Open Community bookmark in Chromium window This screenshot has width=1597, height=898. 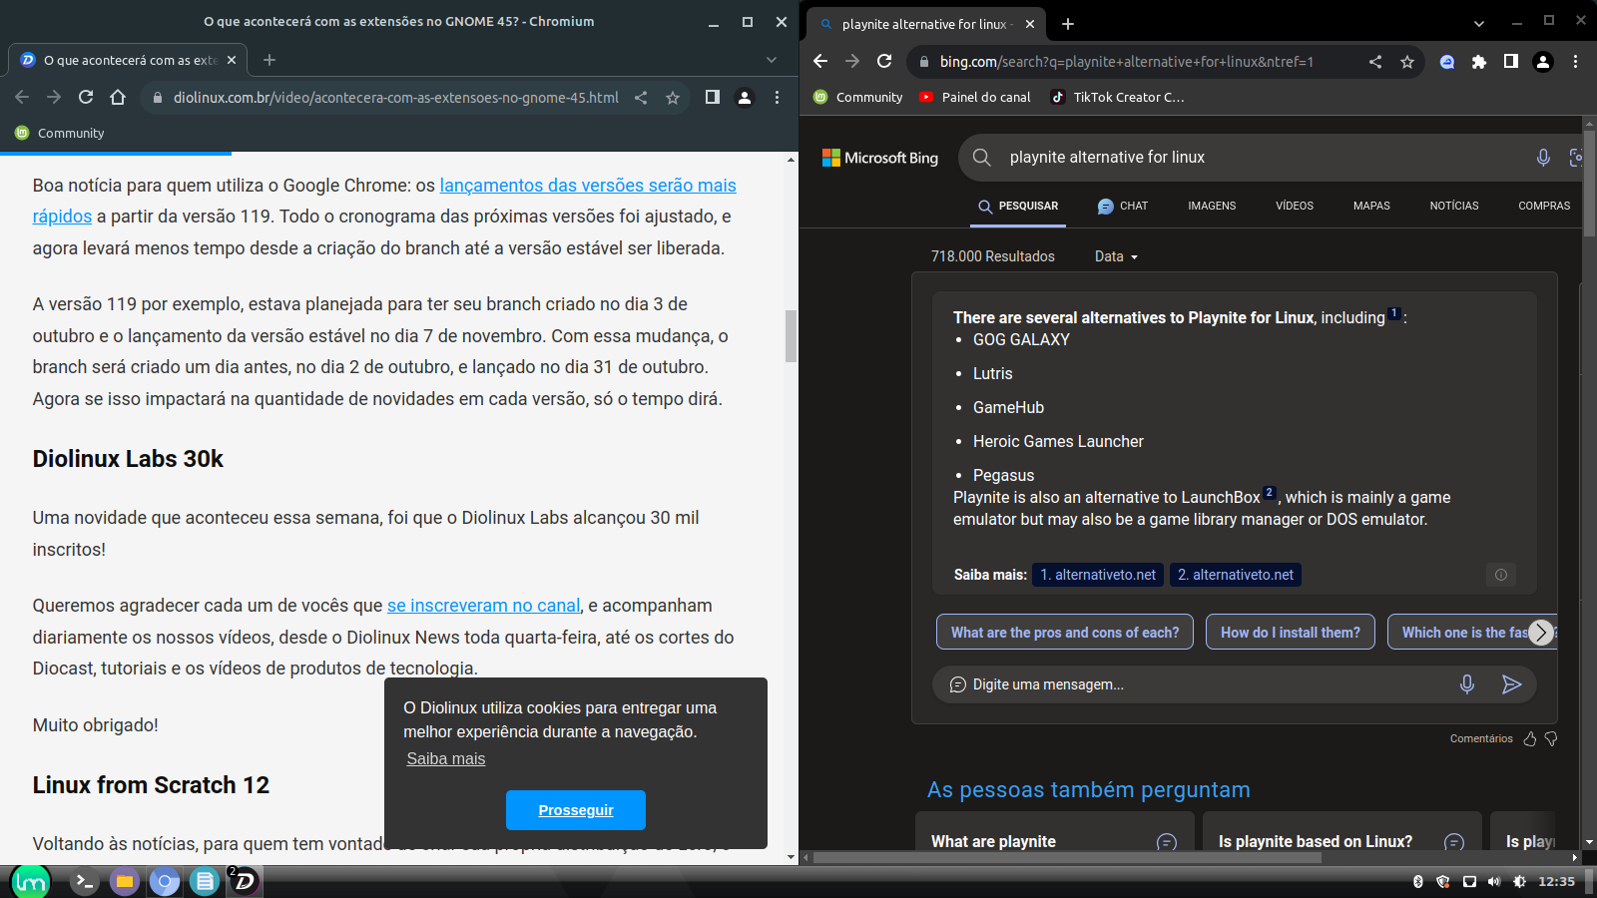60,134
